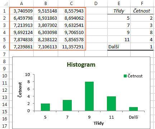
Task: Click cell containing 9,706510
Action: pos(71,32)
